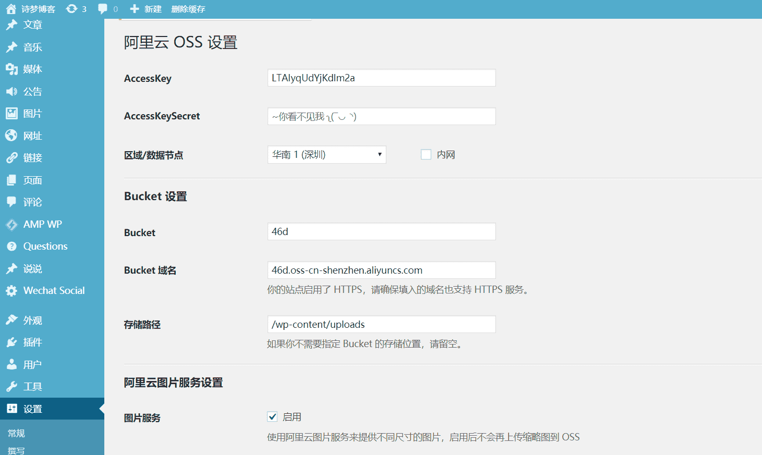Open the Questions sidebar link

[45, 246]
